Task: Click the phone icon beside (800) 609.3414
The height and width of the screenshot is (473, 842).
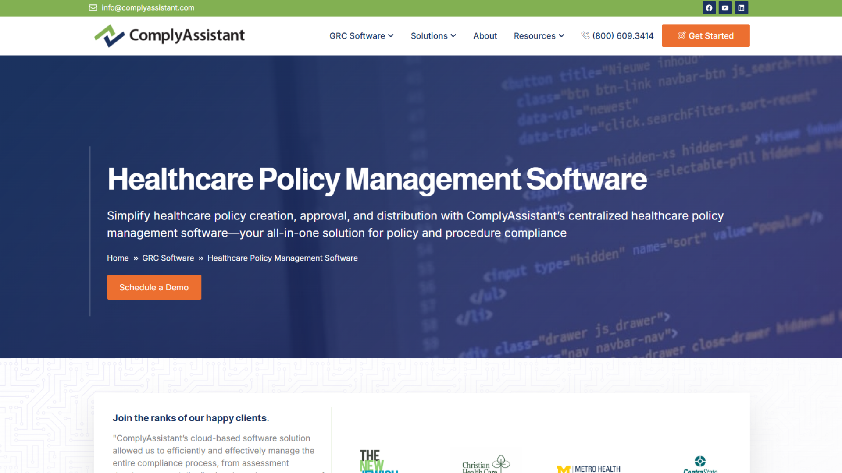Action: tap(585, 35)
